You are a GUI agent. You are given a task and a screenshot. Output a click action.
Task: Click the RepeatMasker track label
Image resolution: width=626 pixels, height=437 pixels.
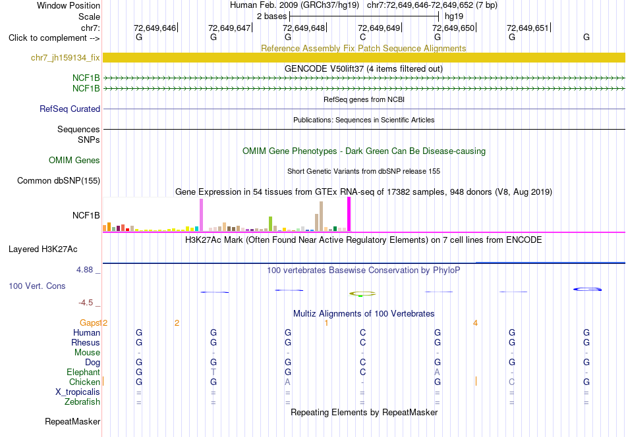click(x=72, y=421)
